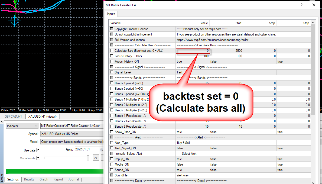Image resolution: width=322 pixels, height=184 pixels.
Task: Open the Model Open prices only dropdown
Action: coord(72,142)
